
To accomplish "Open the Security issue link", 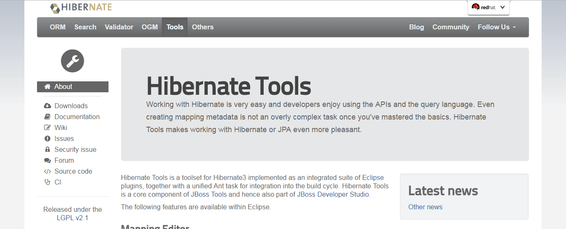I will coord(75,149).
